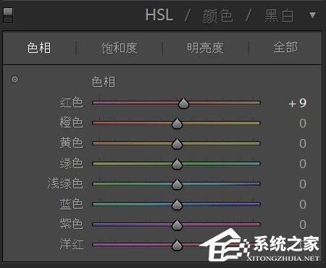The width and height of the screenshot is (326, 268).
Task: Click the 紫色 hue slider handle
Action: click(x=177, y=225)
